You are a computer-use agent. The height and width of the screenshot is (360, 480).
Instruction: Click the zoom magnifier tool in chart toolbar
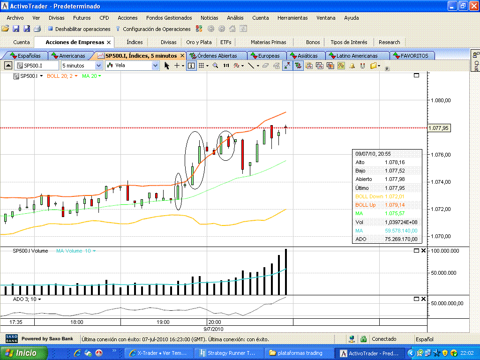click(x=215, y=66)
